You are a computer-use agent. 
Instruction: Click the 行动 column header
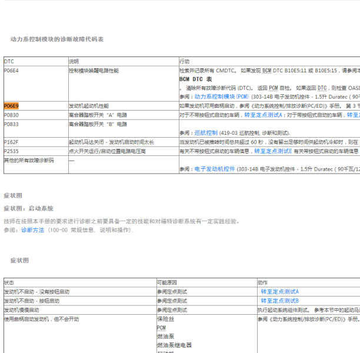(184, 61)
